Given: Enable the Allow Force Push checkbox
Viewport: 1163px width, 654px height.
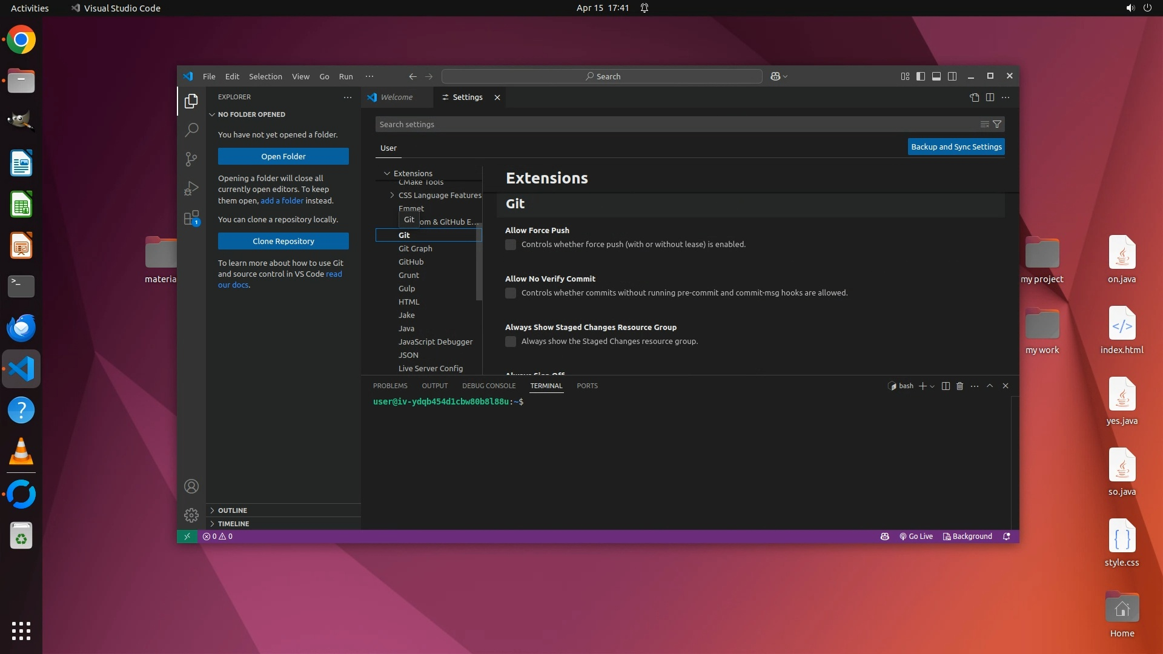Looking at the screenshot, I should [511, 245].
